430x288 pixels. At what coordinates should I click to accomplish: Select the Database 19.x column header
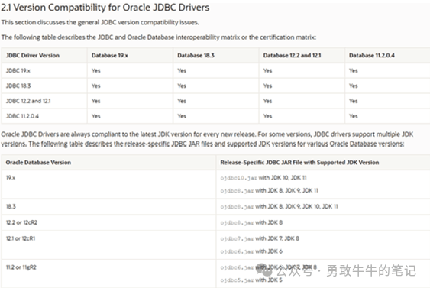(x=110, y=56)
